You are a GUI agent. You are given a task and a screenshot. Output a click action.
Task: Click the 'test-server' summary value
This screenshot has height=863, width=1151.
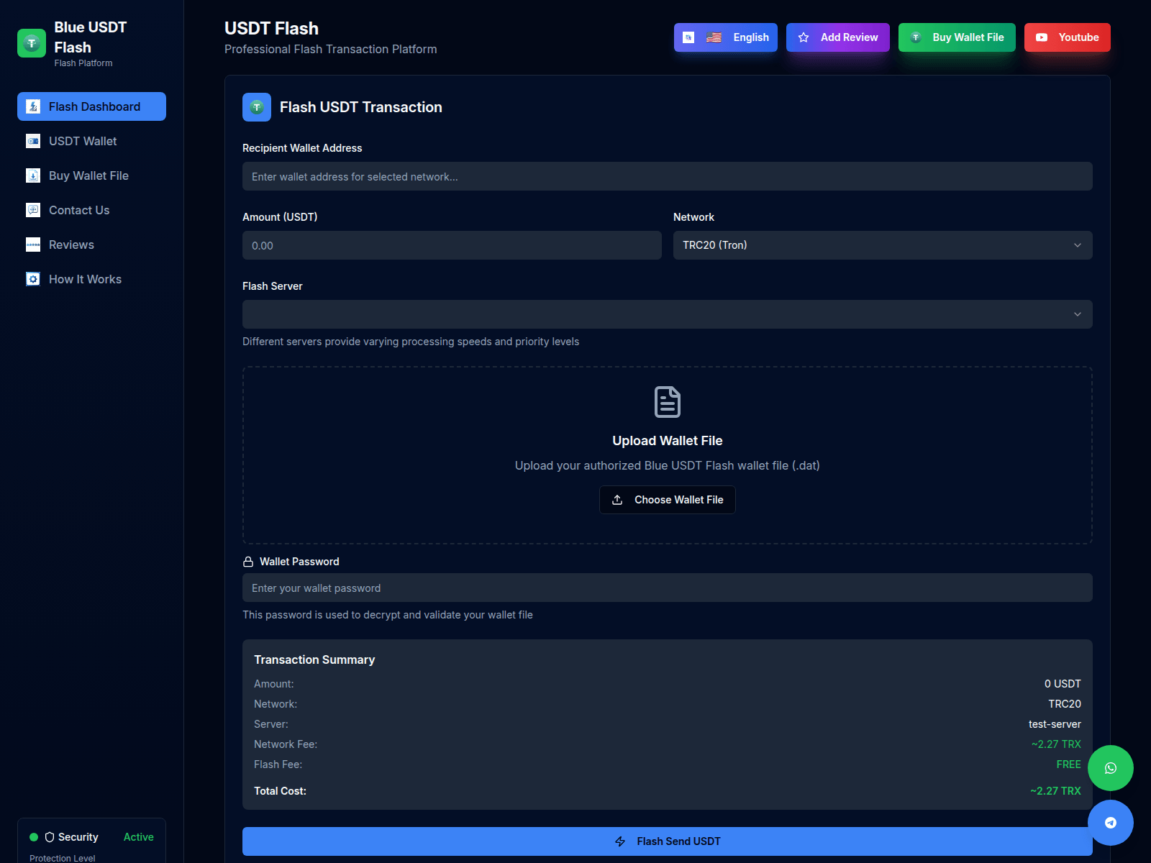(x=1055, y=724)
